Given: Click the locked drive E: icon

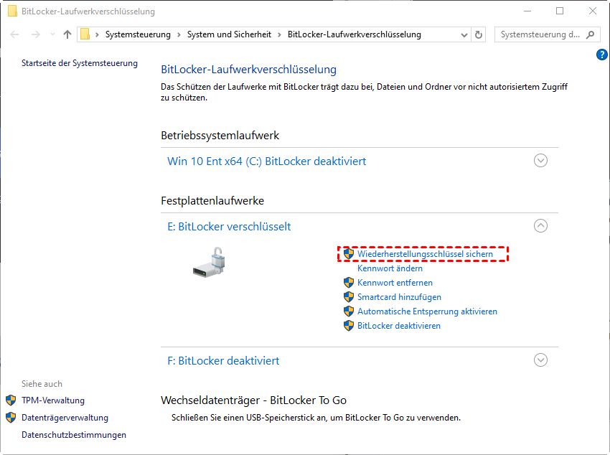Looking at the screenshot, I should click(210, 262).
